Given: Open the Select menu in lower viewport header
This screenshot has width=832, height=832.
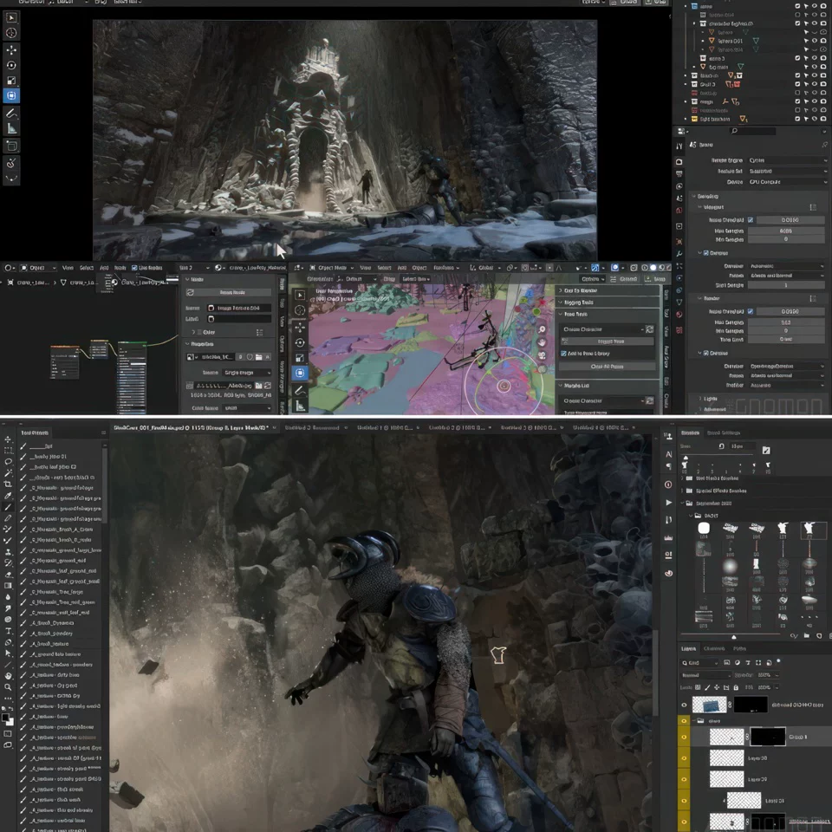Looking at the screenshot, I should (x=384, y=268).
